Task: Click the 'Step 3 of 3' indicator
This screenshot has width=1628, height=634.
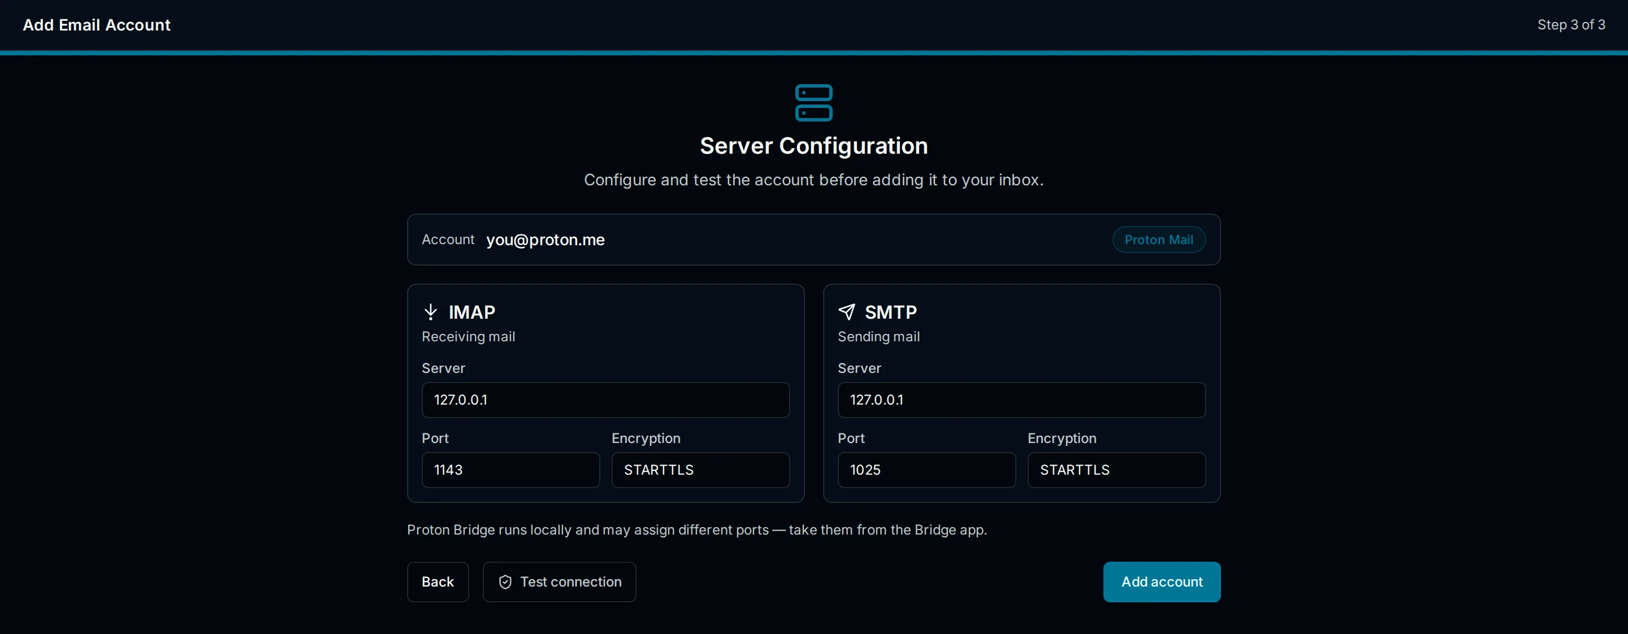Action: pos(1571,25)
